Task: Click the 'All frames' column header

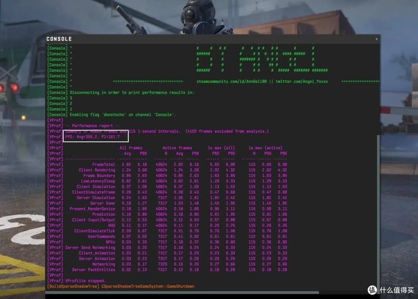Action: pos(131,148)
